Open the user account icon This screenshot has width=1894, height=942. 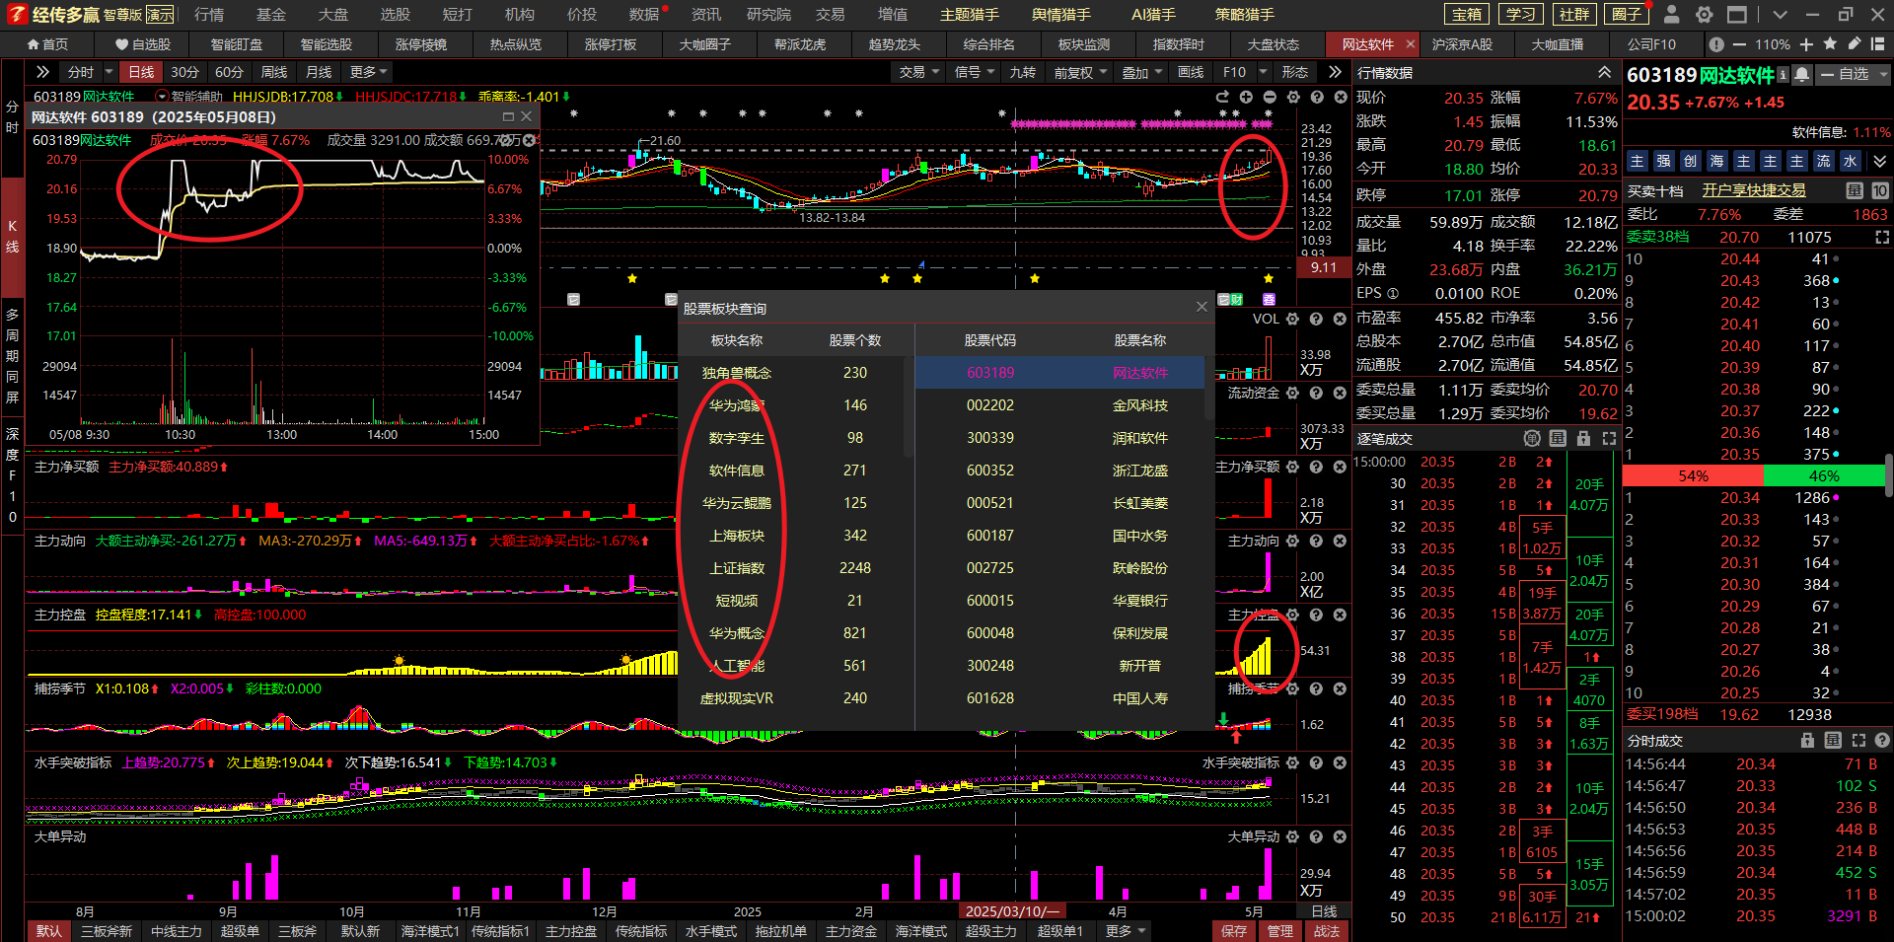(x=1671, y=14)
